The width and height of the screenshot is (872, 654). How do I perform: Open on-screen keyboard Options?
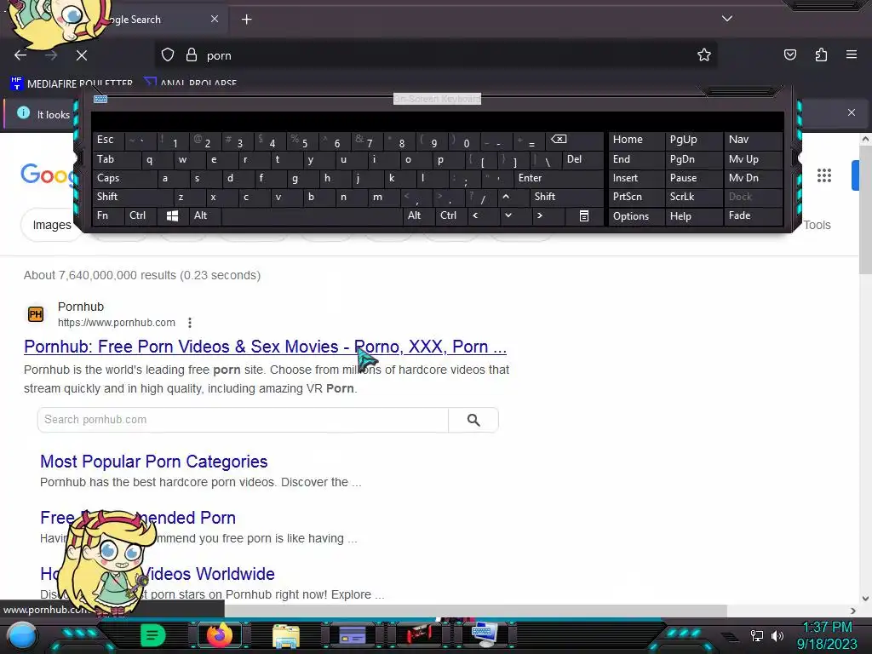(x=636, y=215)
